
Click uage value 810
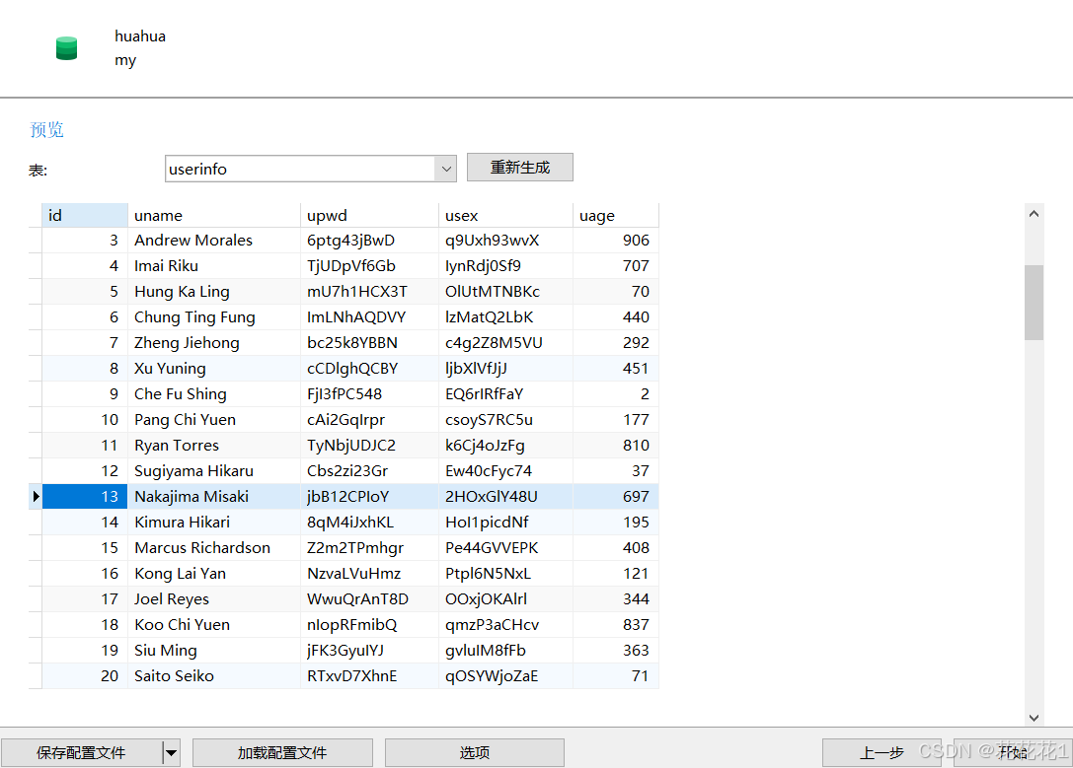tap(616, 446)
